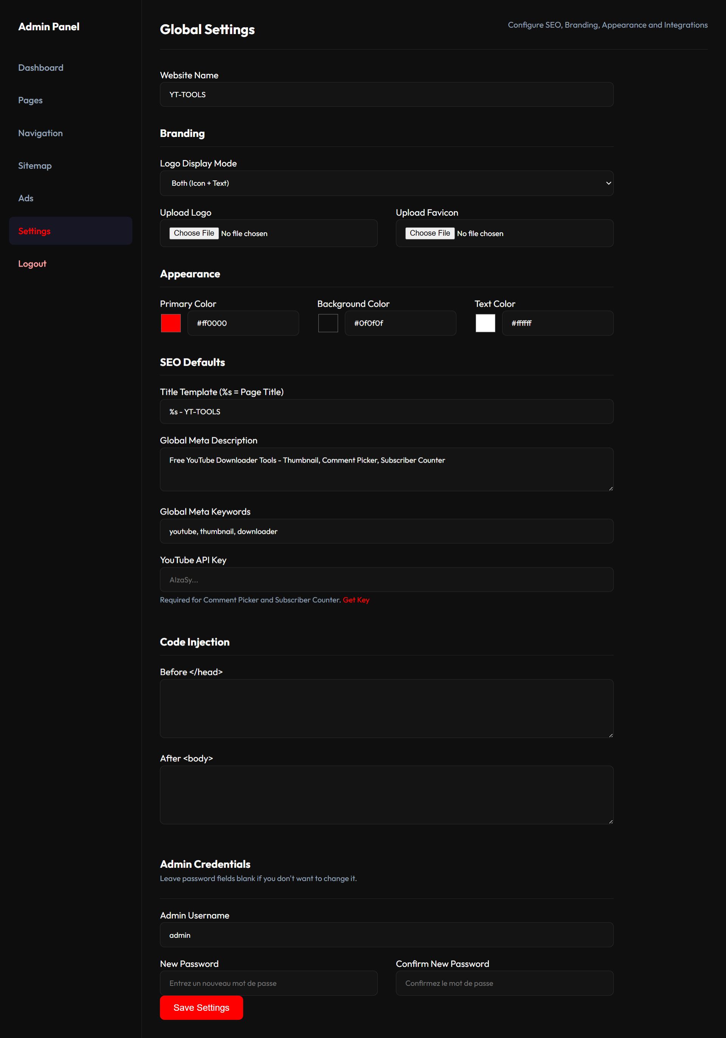Viewport: 726px width, 1038px height.
Task: Select Sitemap in the sidebar
Action: pyautogui.click(x=35, y=166)
